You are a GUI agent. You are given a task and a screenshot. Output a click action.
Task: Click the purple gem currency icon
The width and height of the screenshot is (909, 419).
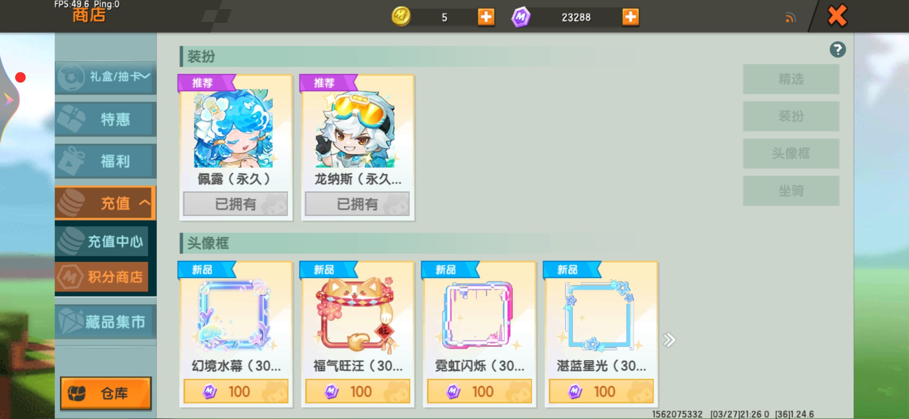pos(521,17)
